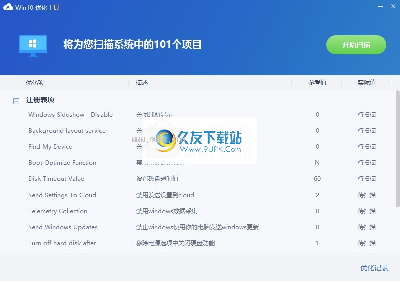The width and height of the screenshot is (400, 282).
Task: Select Send Settings To Cloud item
Action: (62, 195)
